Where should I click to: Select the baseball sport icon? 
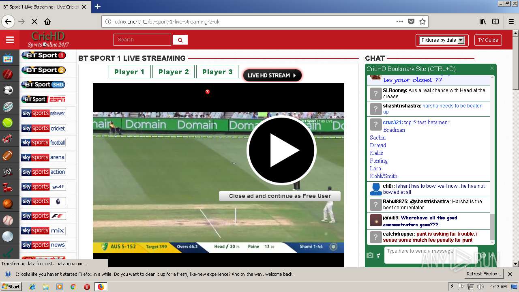pos(8,220)
